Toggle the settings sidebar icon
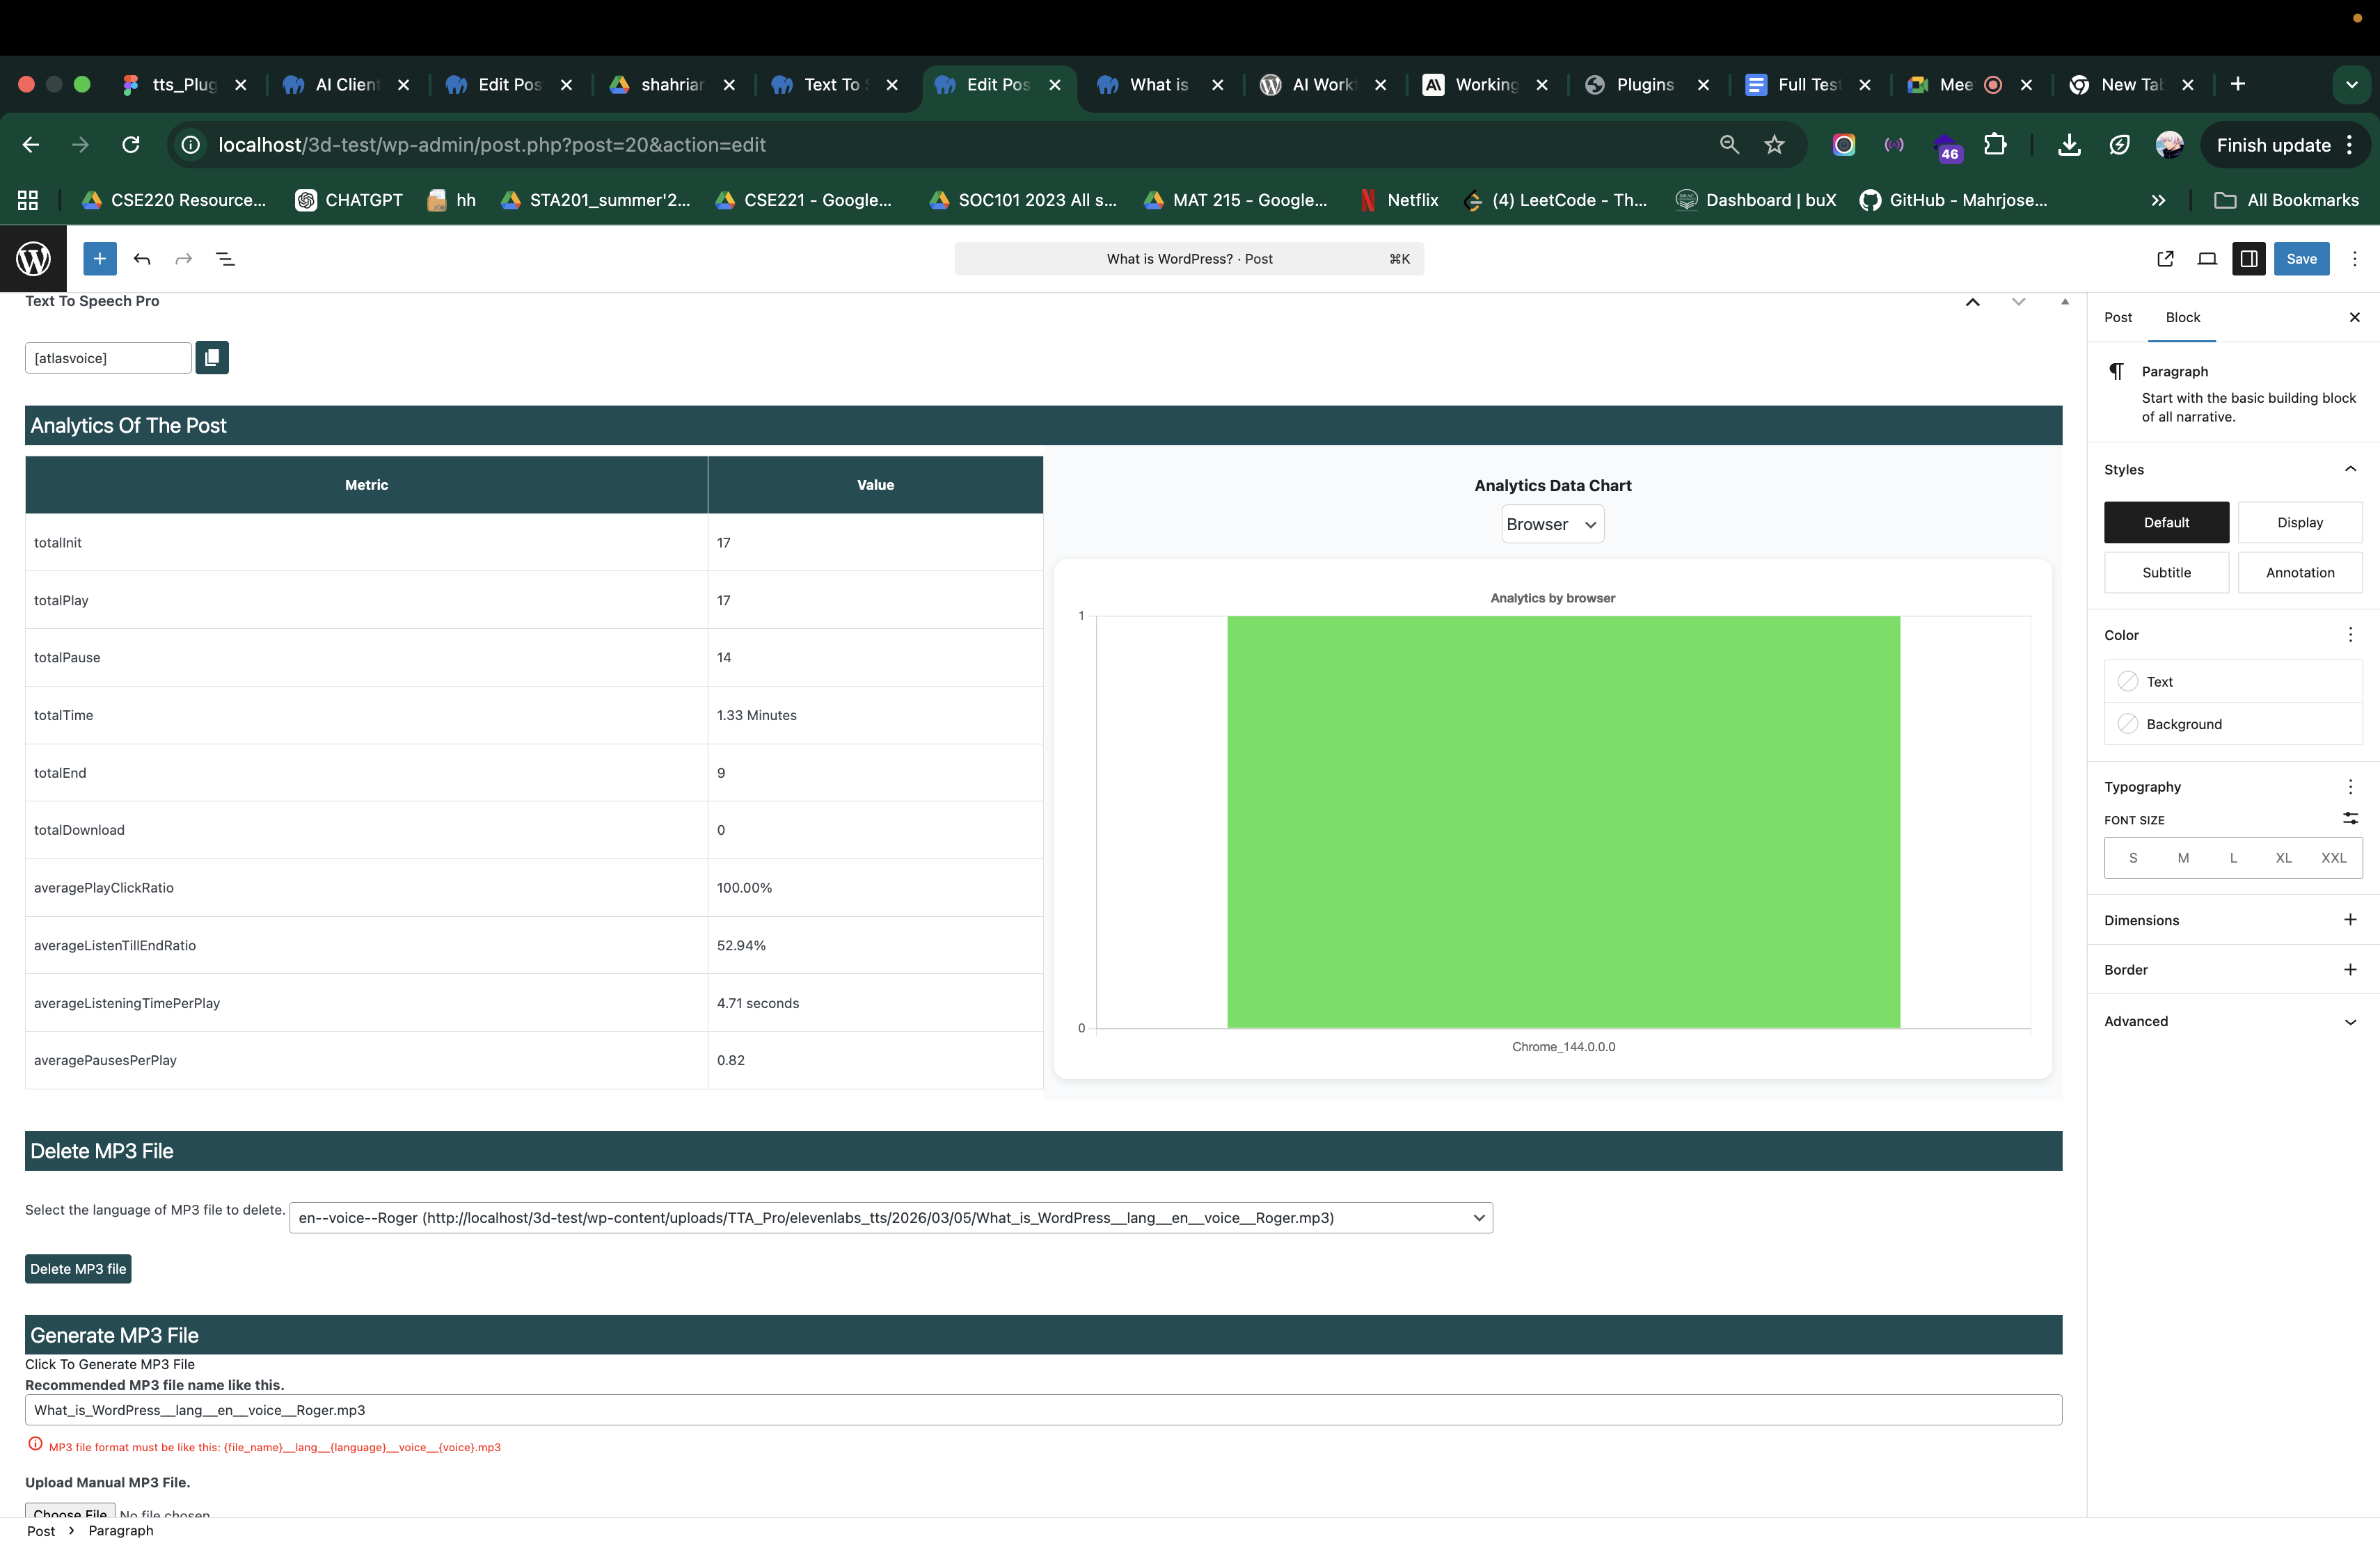The width and height of the screenshot is (2380, 1543). (2249, 259)
